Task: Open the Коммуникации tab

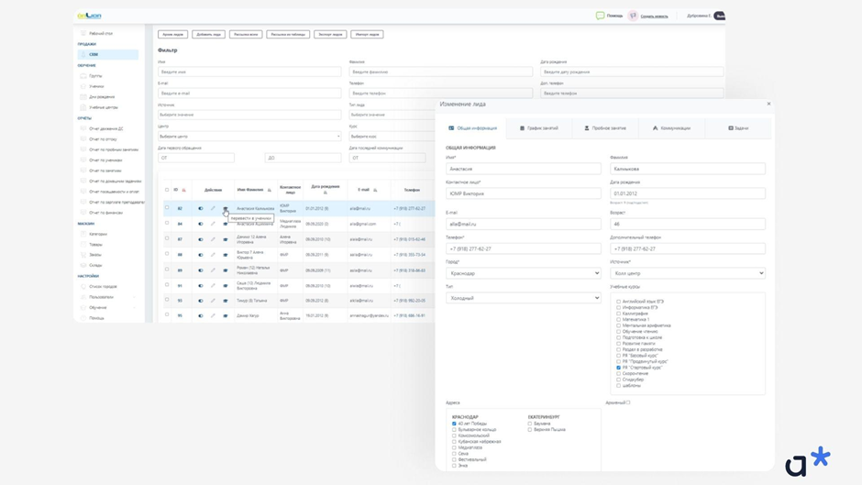Action: click(x=671, y=128)
